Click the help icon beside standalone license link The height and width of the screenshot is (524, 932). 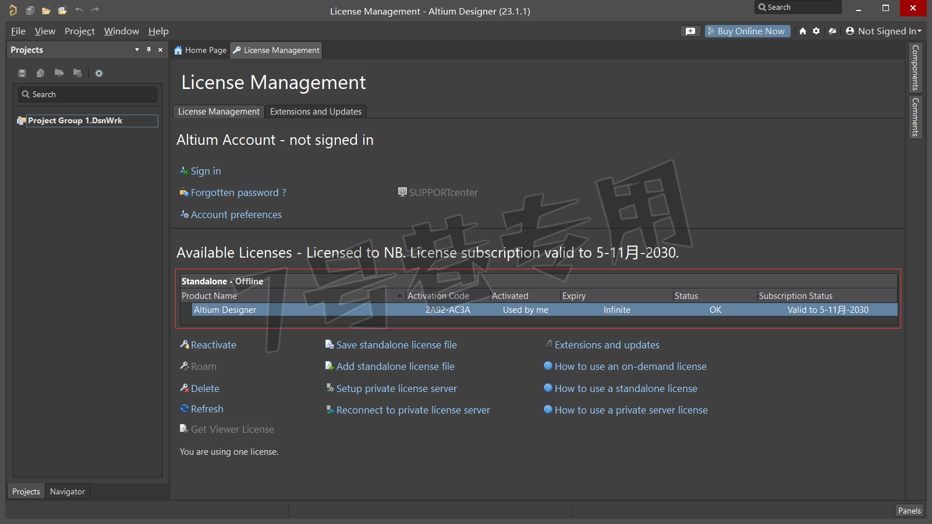(x=548, y=388)
